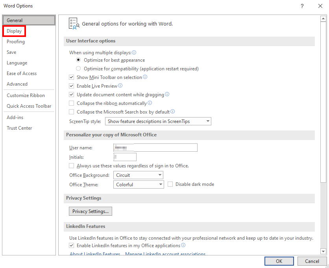Screen dimensions: 329x268
Task: Check Always use these values option
Action: tap(72, 166)
